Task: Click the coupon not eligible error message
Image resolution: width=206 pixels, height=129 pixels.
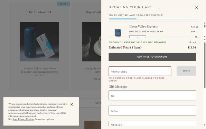Action: pos(136,79)
